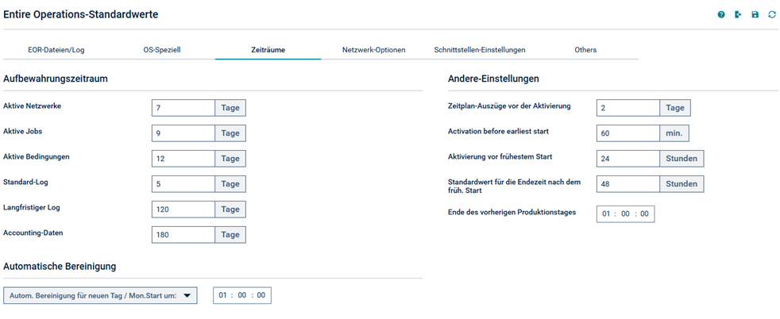Click the Automatische Bereinigung heading
This screenshot has height=319, width=780.
(x=60, y=267)
